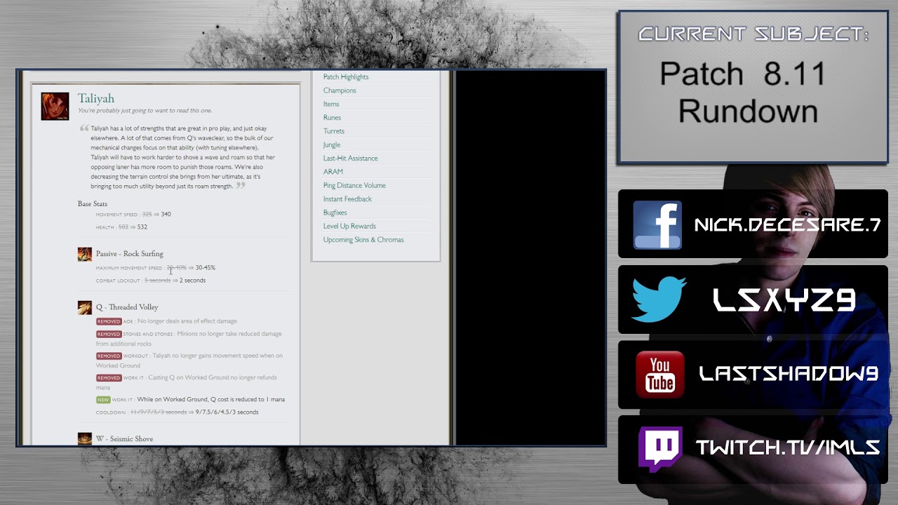
Task: Click the green NEW tag beside Work It
Action: pos(103,400)
